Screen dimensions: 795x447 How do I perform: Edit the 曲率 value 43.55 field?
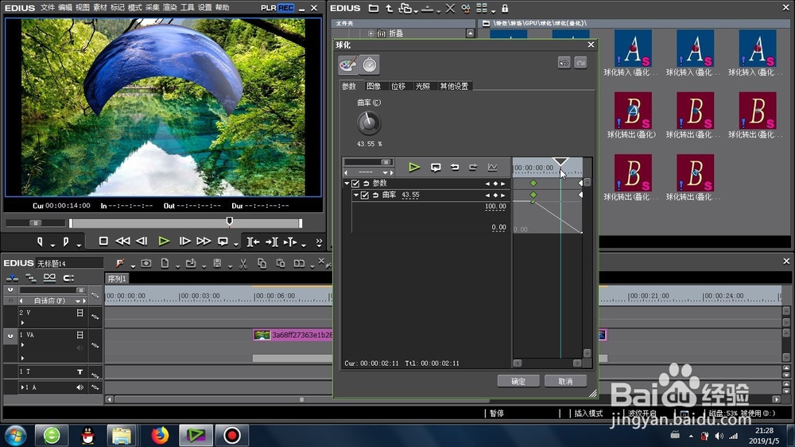410,195
